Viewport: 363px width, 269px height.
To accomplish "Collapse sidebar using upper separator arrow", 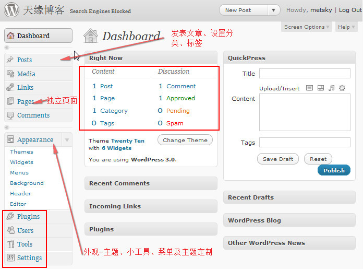I will point(7,48).
